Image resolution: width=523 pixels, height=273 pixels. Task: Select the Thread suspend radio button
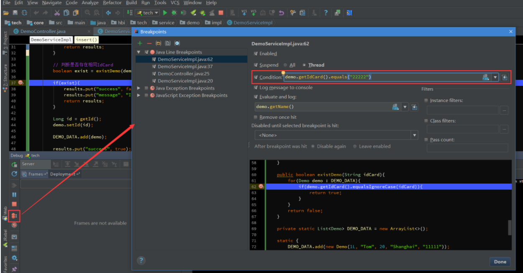[x=304, y=65]
